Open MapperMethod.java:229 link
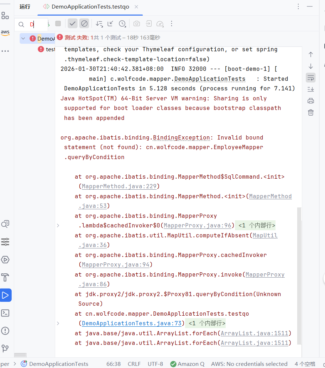The width and height of the screenshot is (325, 368). (119, 186)
